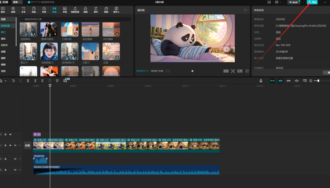The height and width of the screenshot is (188, 330).
Task: Click the undo arrow in timeline toolbar
Action: click(x=13, y=81)
